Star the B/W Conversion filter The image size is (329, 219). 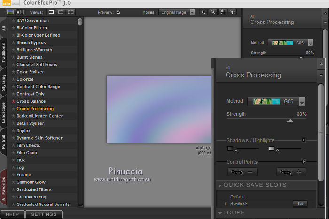pos(13,20)
